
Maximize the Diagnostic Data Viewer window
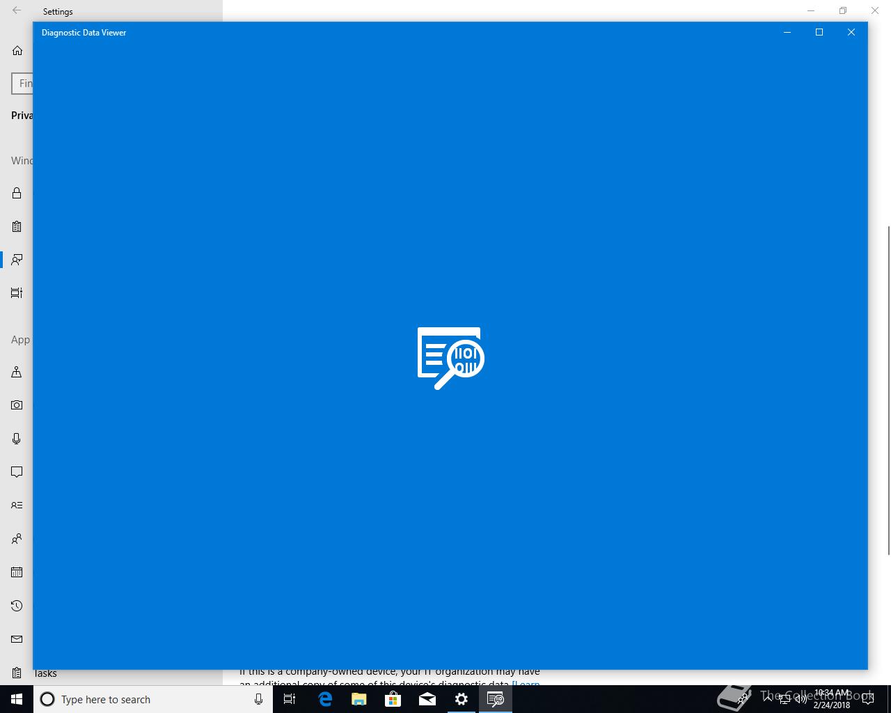819,32
